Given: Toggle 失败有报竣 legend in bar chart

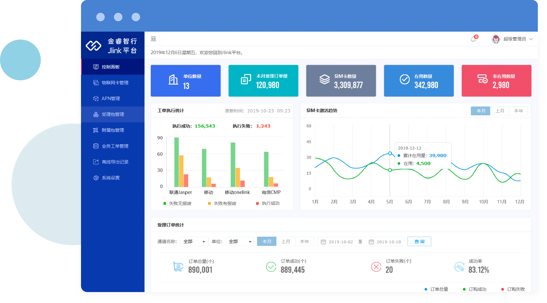Looking at the screenshot, I should click(x=222, y=204).
